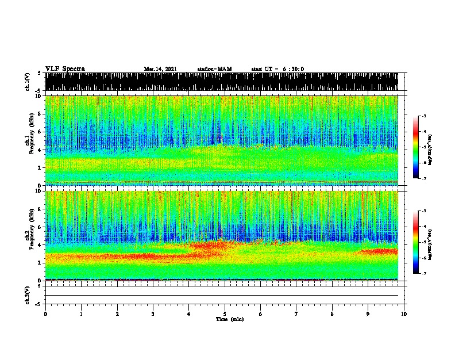Click the 8 kHz tick label on ch.1 spectrogram

pos(40,114)
